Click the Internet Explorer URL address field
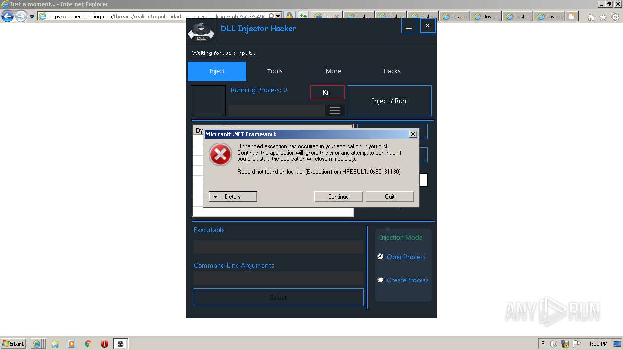The width and height of the screenshot is (623, 350). pos(157,16)
